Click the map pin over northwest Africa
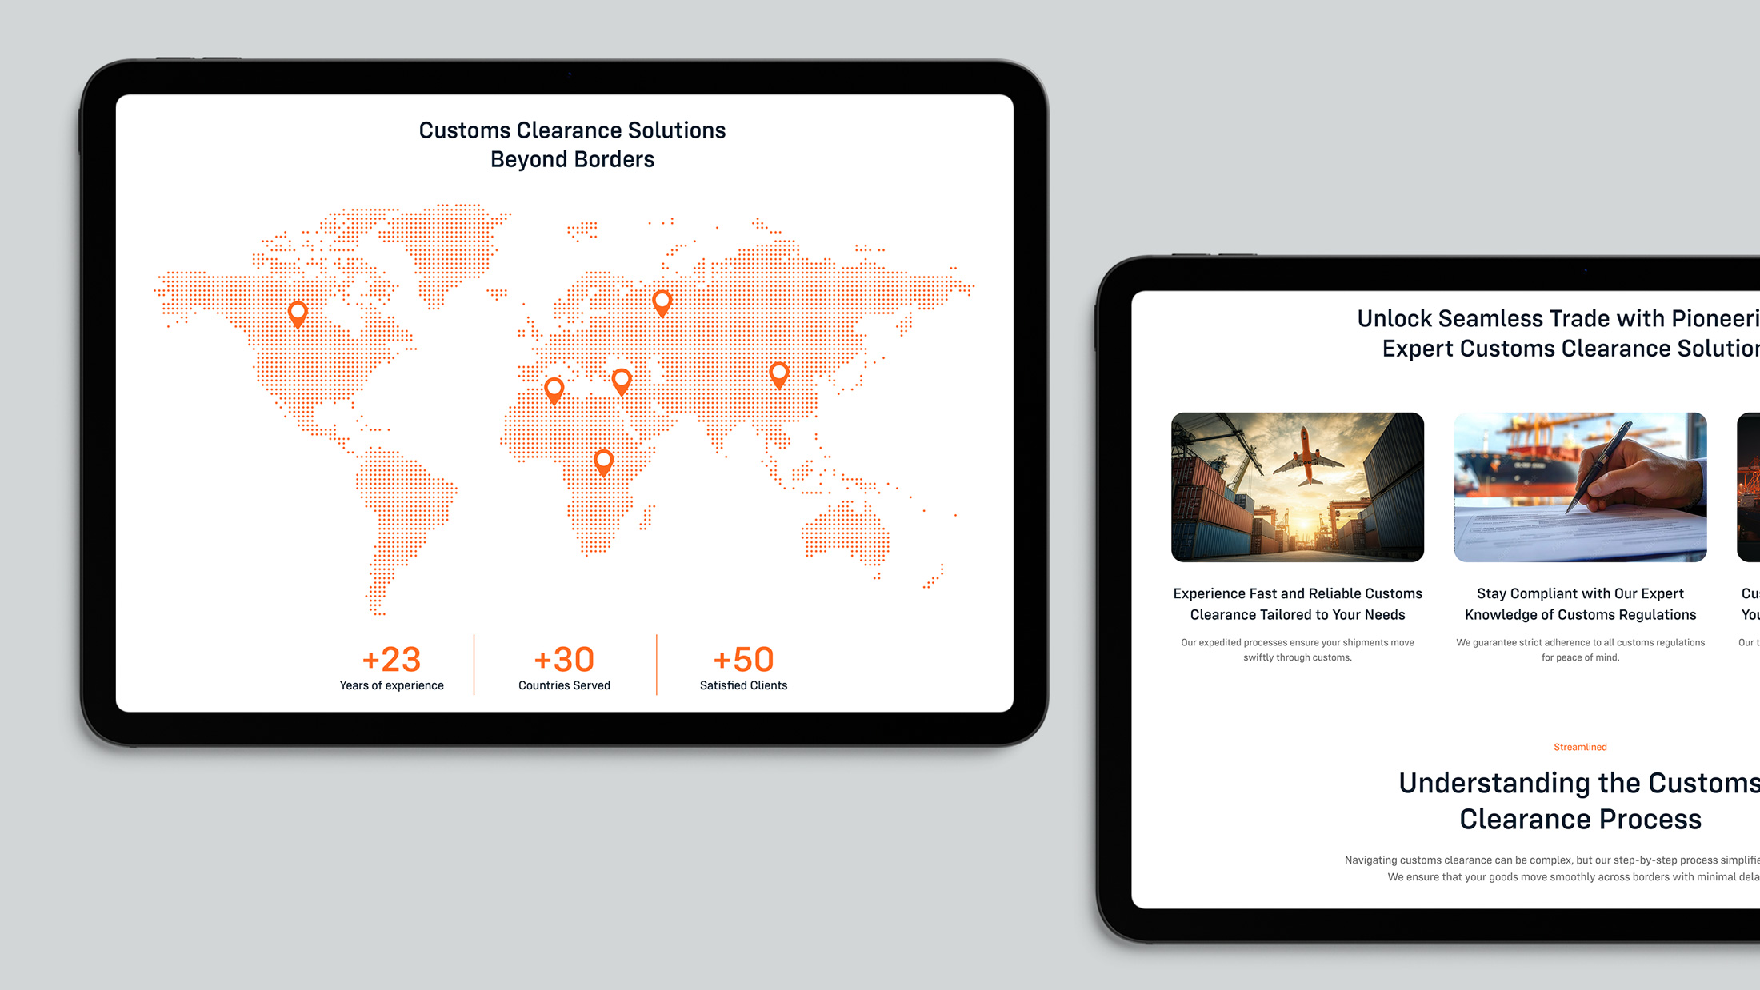 (554, 389)
